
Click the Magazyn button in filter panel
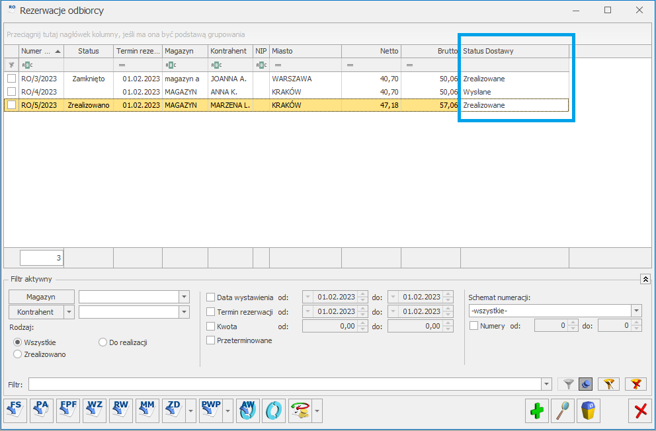pyautogui.click(x=41, y=297)
